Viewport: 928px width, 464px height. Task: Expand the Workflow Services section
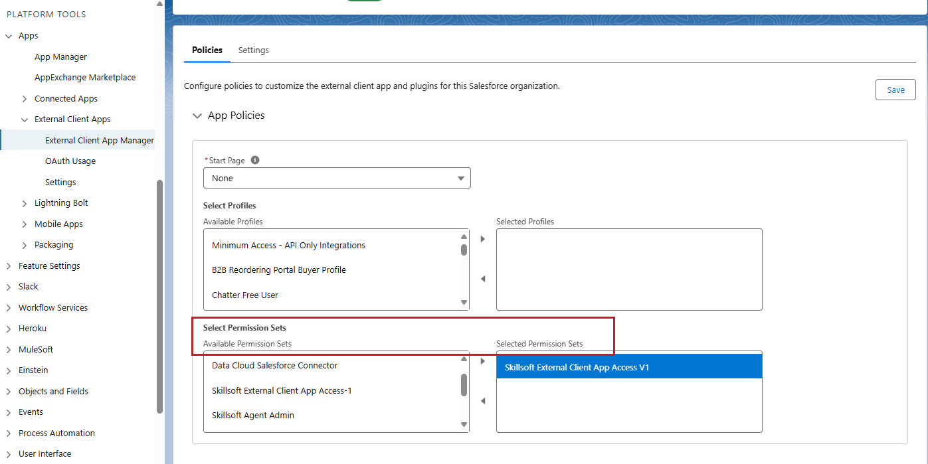(x=9, y=308)
